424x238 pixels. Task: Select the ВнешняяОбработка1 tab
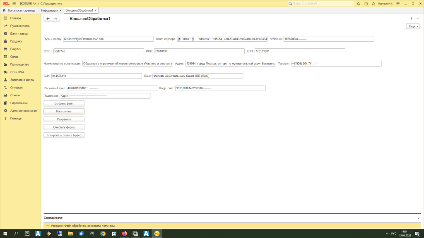tap(79, 10)
